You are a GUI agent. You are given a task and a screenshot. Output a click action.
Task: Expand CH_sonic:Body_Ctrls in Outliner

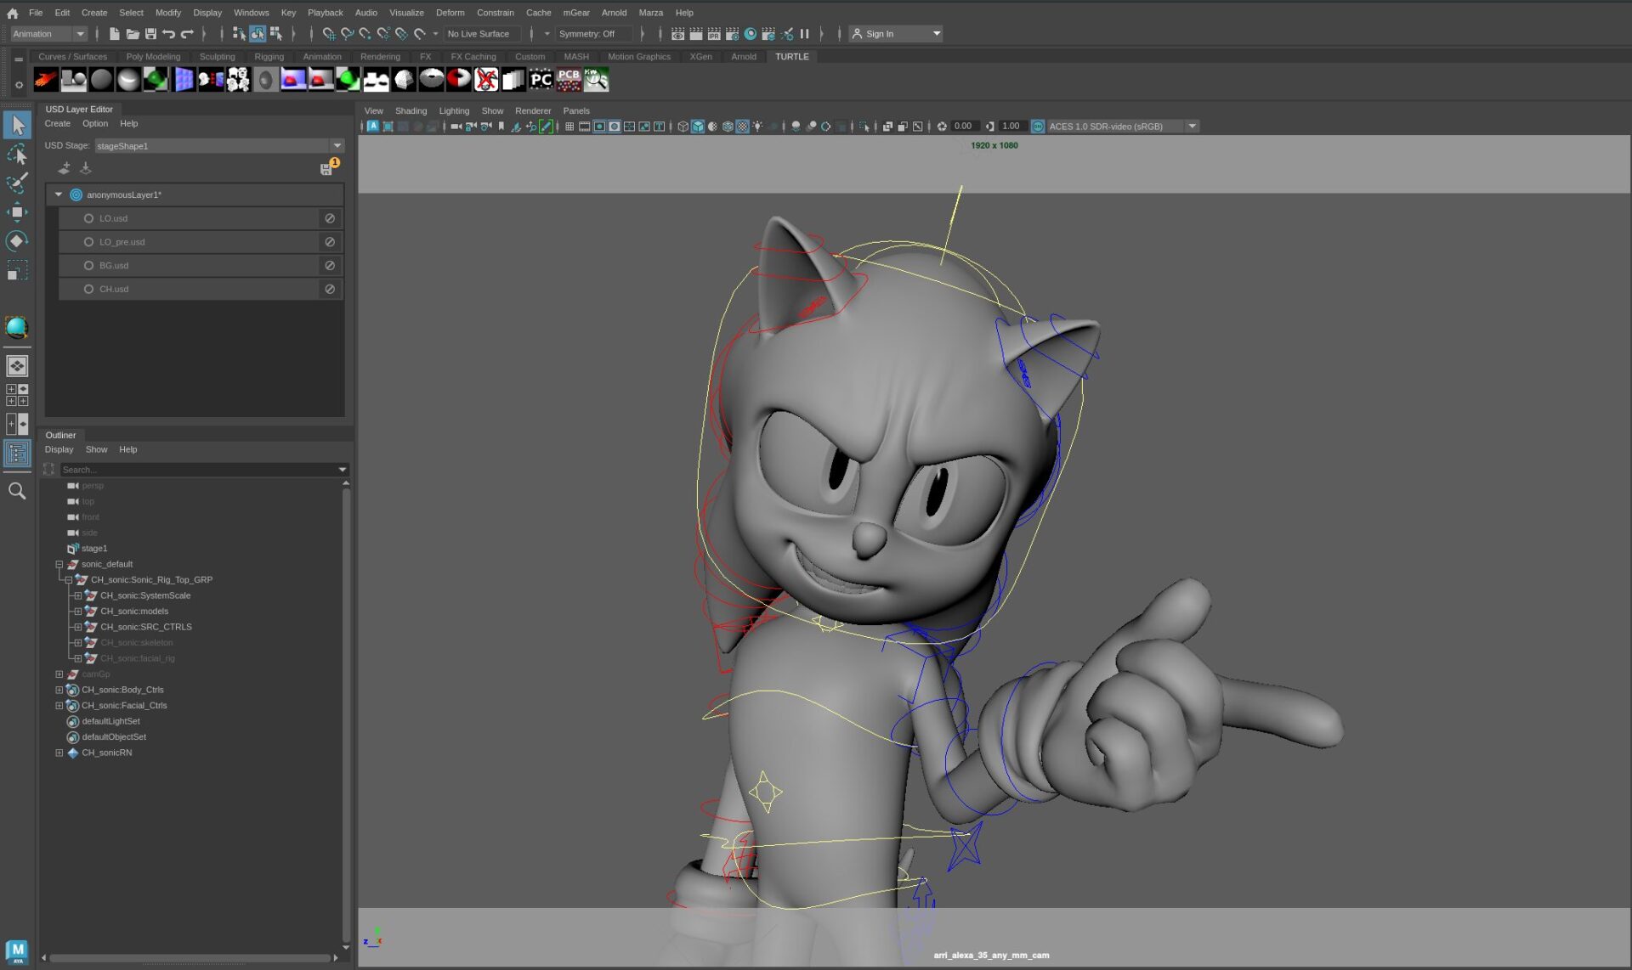coord(59,690)
